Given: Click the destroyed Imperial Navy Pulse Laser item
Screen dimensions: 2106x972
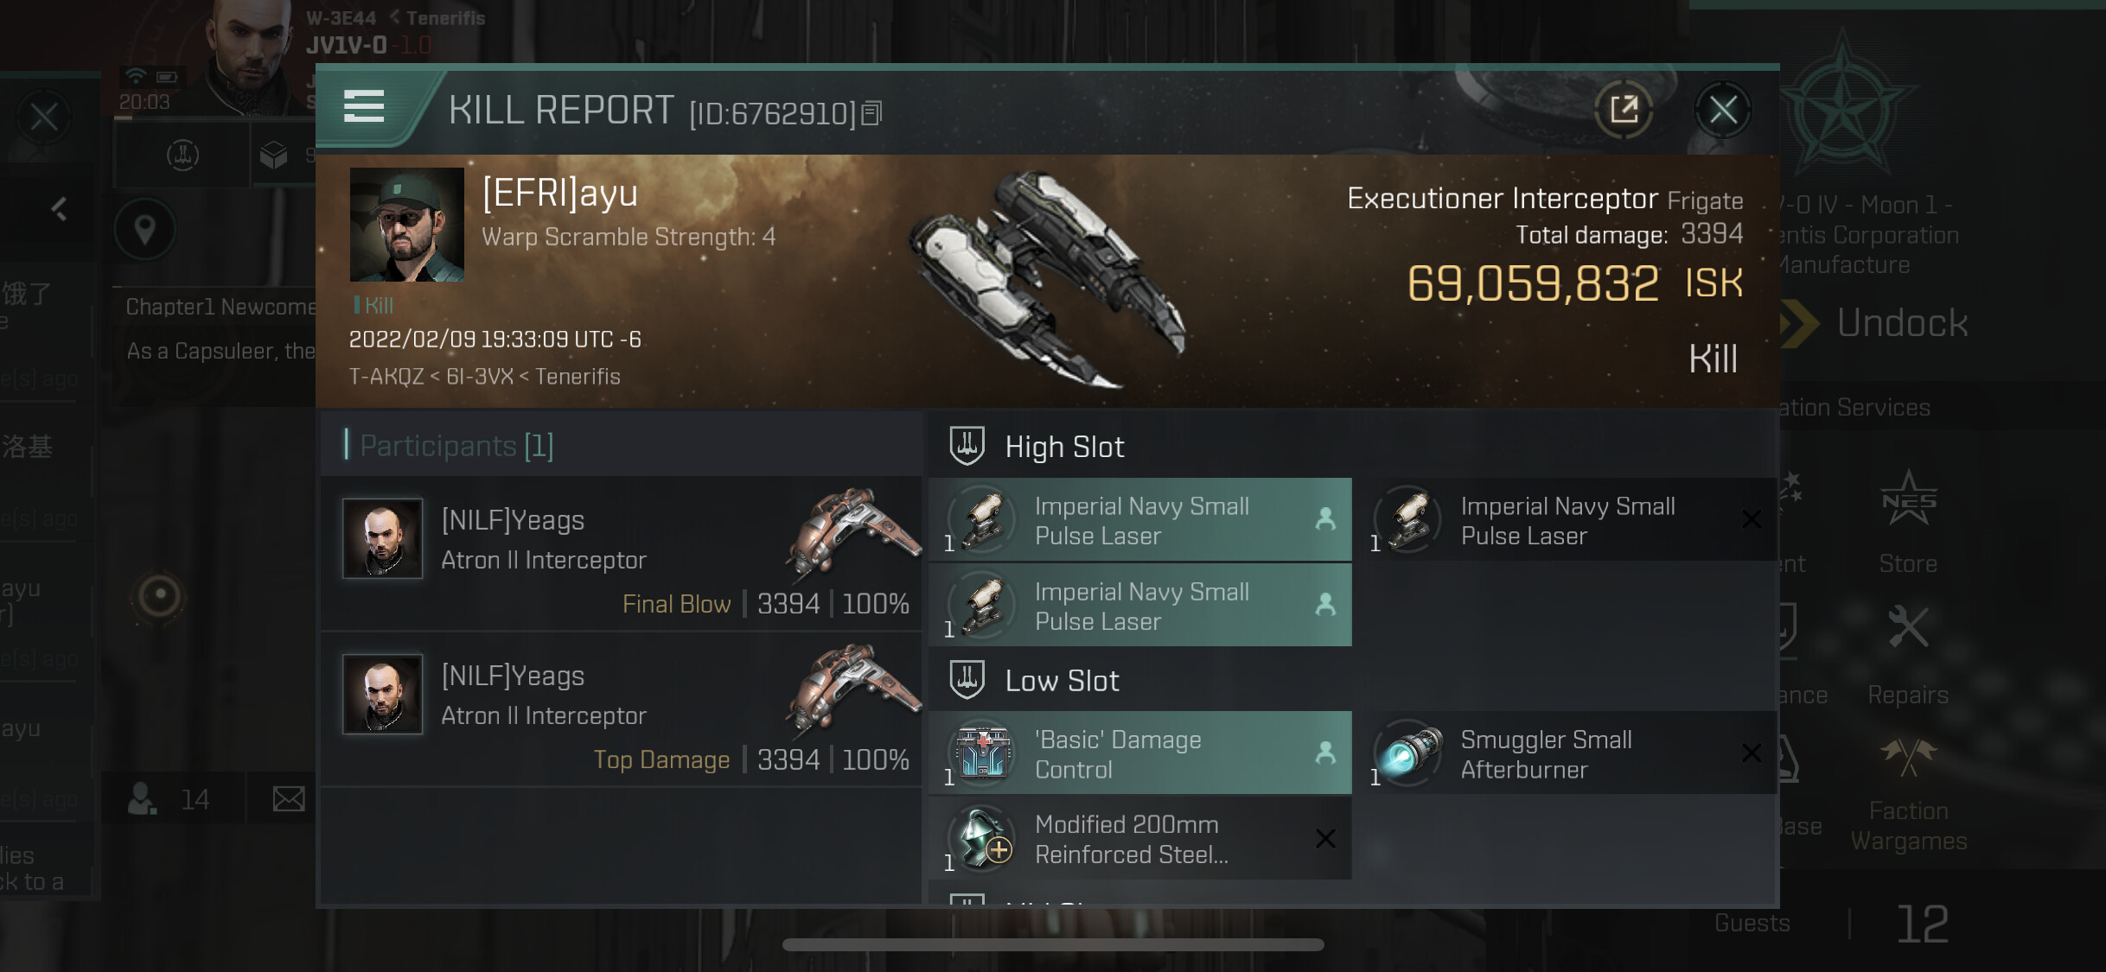Looking at the screenshot, I should click(x=1567, y=520).
